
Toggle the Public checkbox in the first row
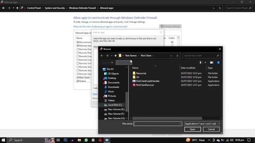(x=172, y=42)
